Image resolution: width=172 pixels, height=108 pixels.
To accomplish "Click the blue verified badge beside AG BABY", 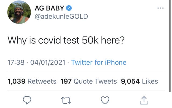I will (x=69, y=8).
